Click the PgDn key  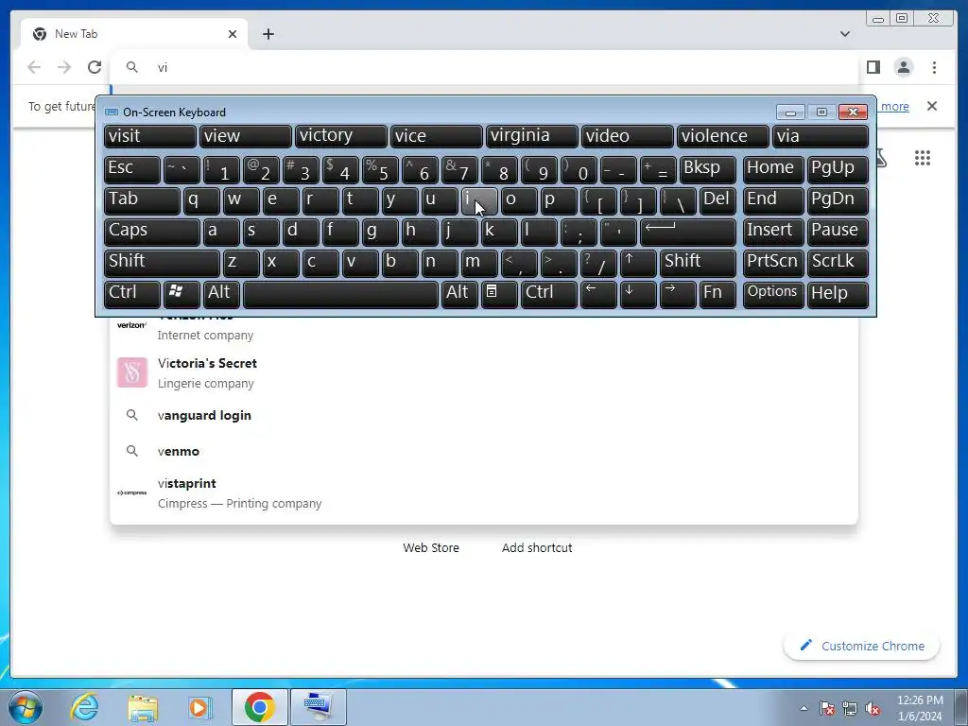point(838,201)
